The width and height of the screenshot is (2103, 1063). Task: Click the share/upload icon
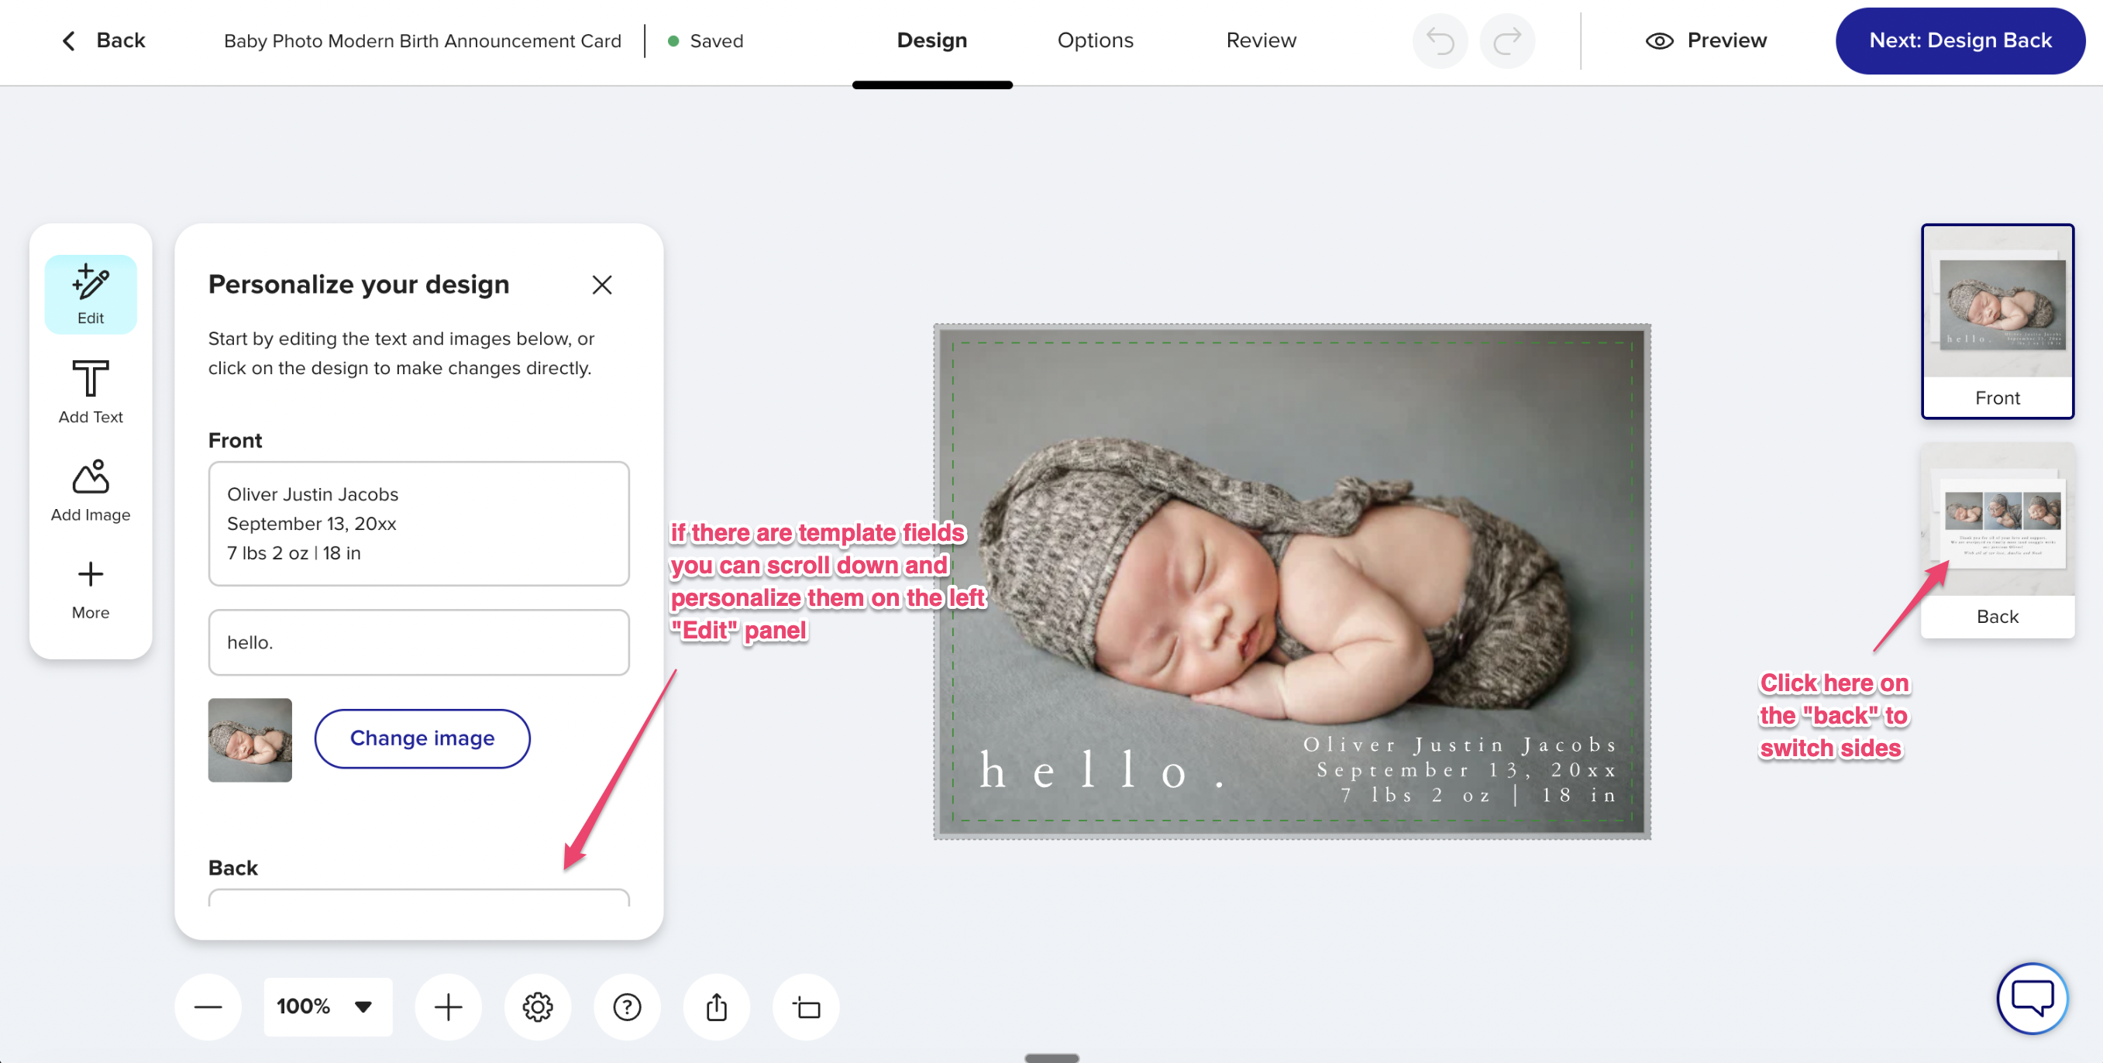(x=716, y=1006)
